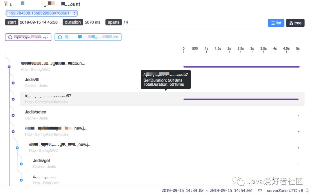Click the Http - SpringMVC label under root span
313x195 pixels.
[x=35, y=70]
